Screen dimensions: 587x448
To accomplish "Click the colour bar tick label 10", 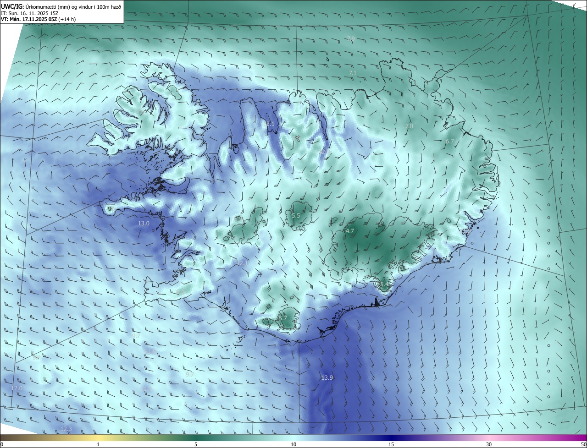I will [293, 444].
